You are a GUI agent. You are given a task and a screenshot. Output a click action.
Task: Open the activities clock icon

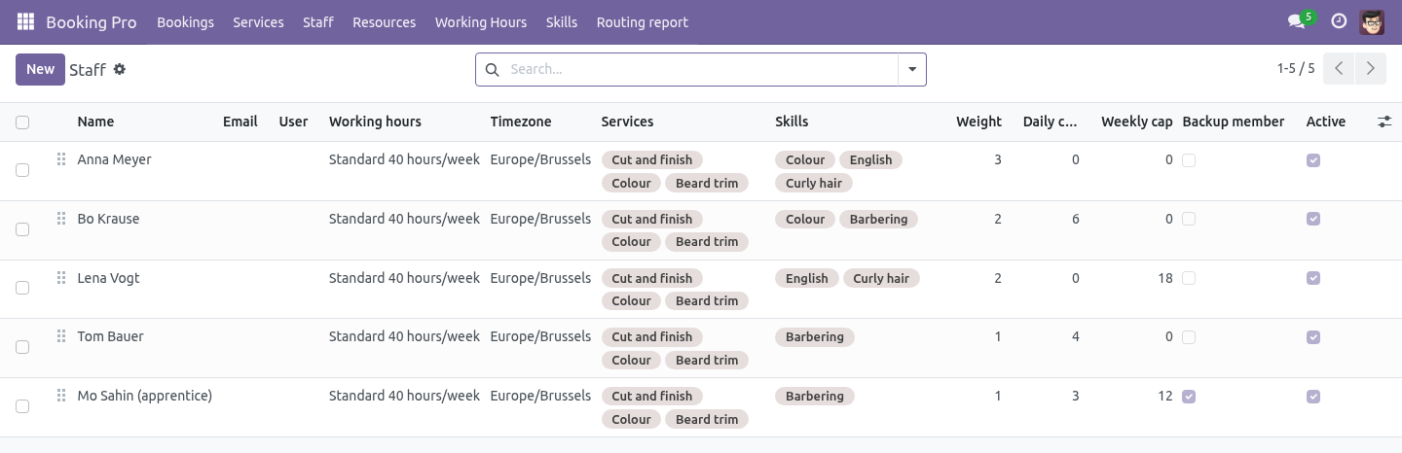pos(1339,21)
